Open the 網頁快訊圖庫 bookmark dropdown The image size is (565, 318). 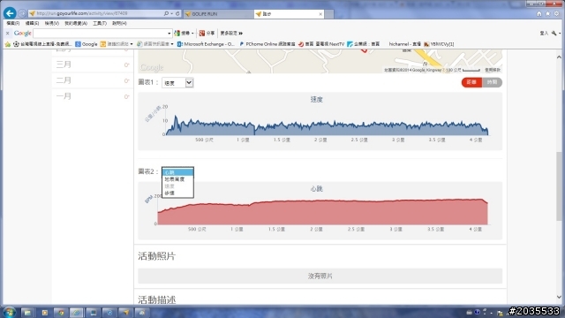pyautogui.click(x=155, y=44)
